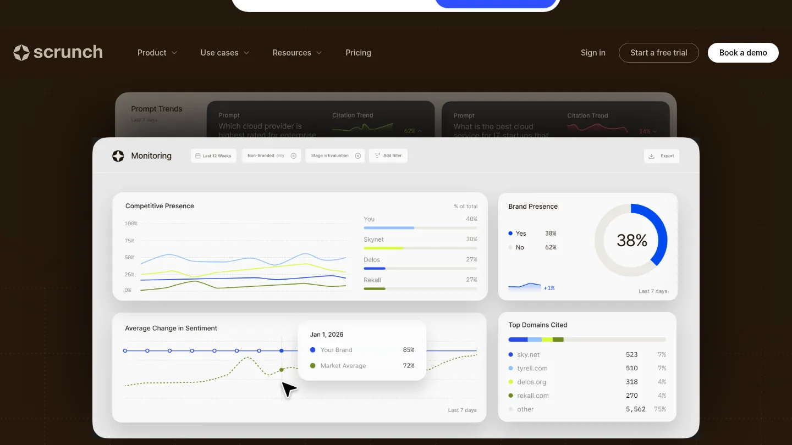Click the You presence progress bar

(x=420, y=228)
